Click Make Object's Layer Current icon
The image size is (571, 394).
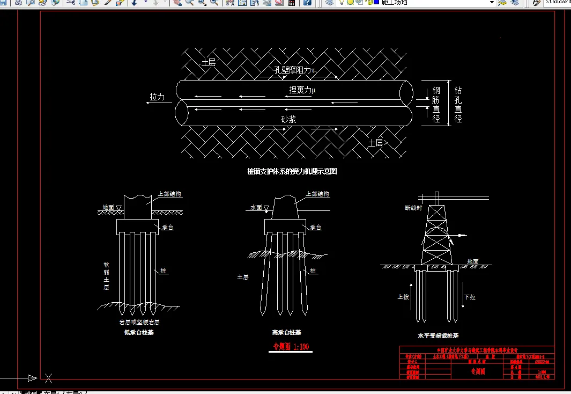(x=502, y=2)
